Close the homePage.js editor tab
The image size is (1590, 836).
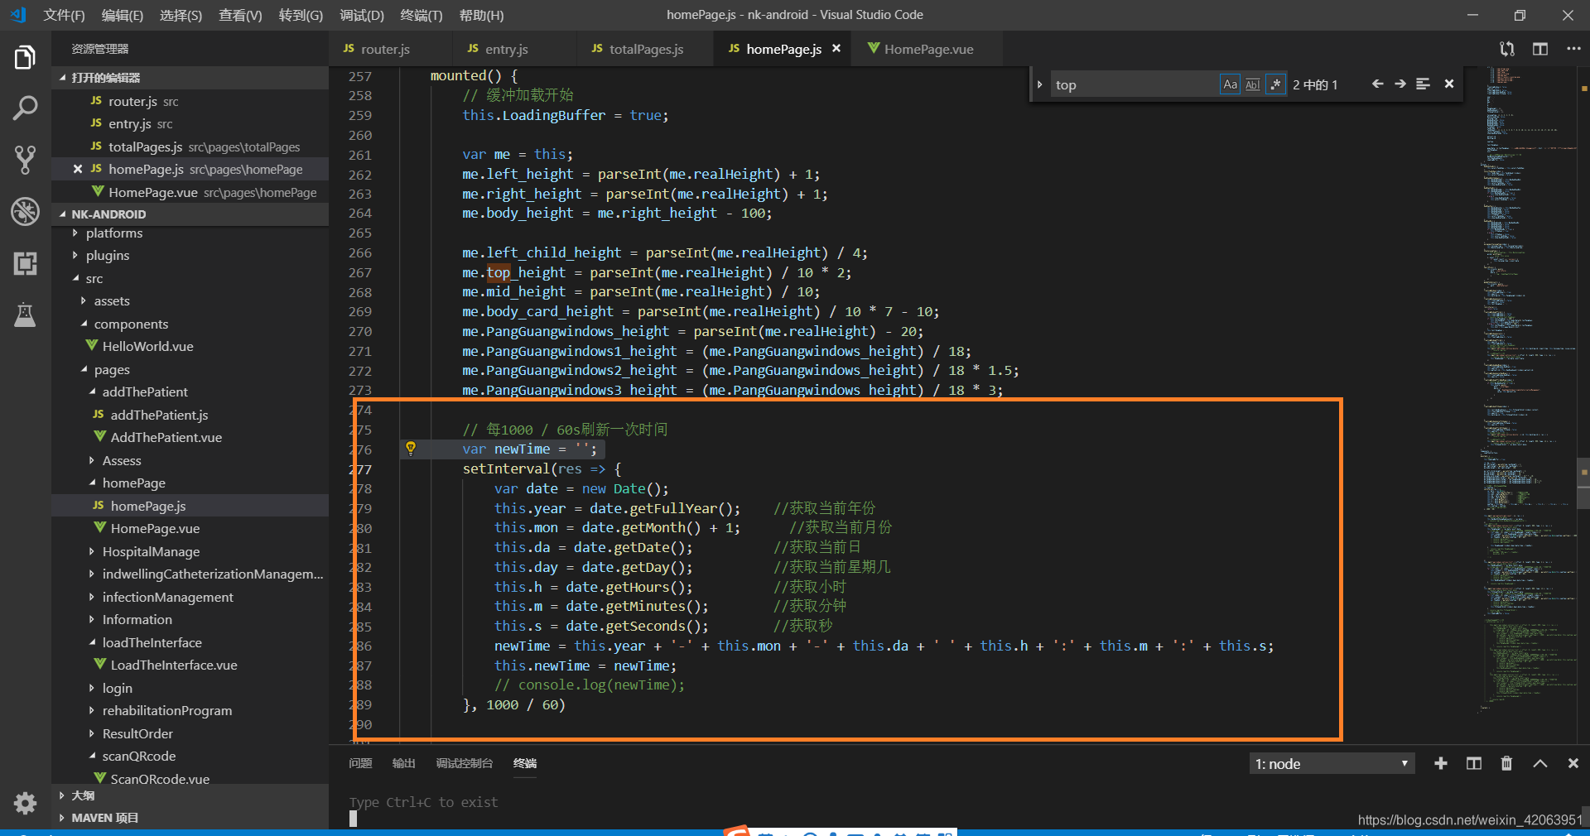click(836, 48)
